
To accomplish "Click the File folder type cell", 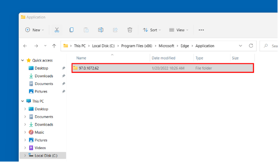I will 204,68.
